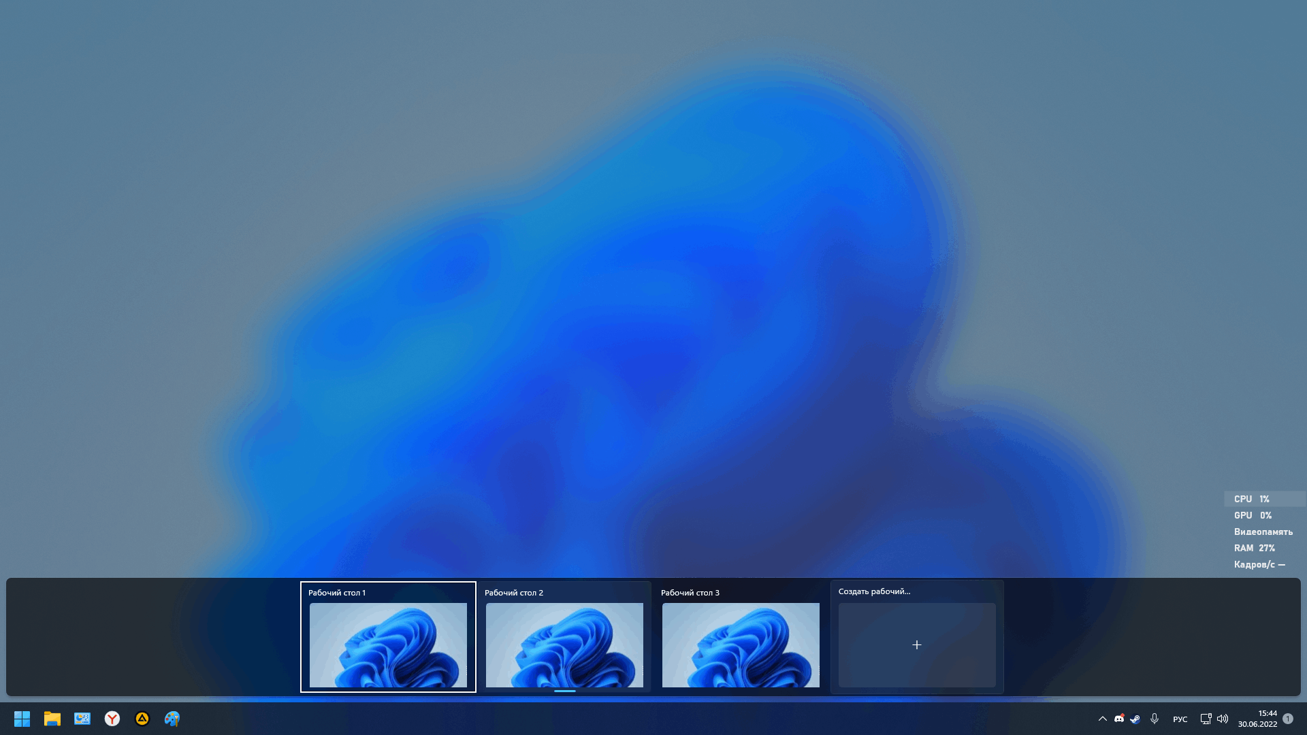Click the microphone tray icon

point(1155,719)
